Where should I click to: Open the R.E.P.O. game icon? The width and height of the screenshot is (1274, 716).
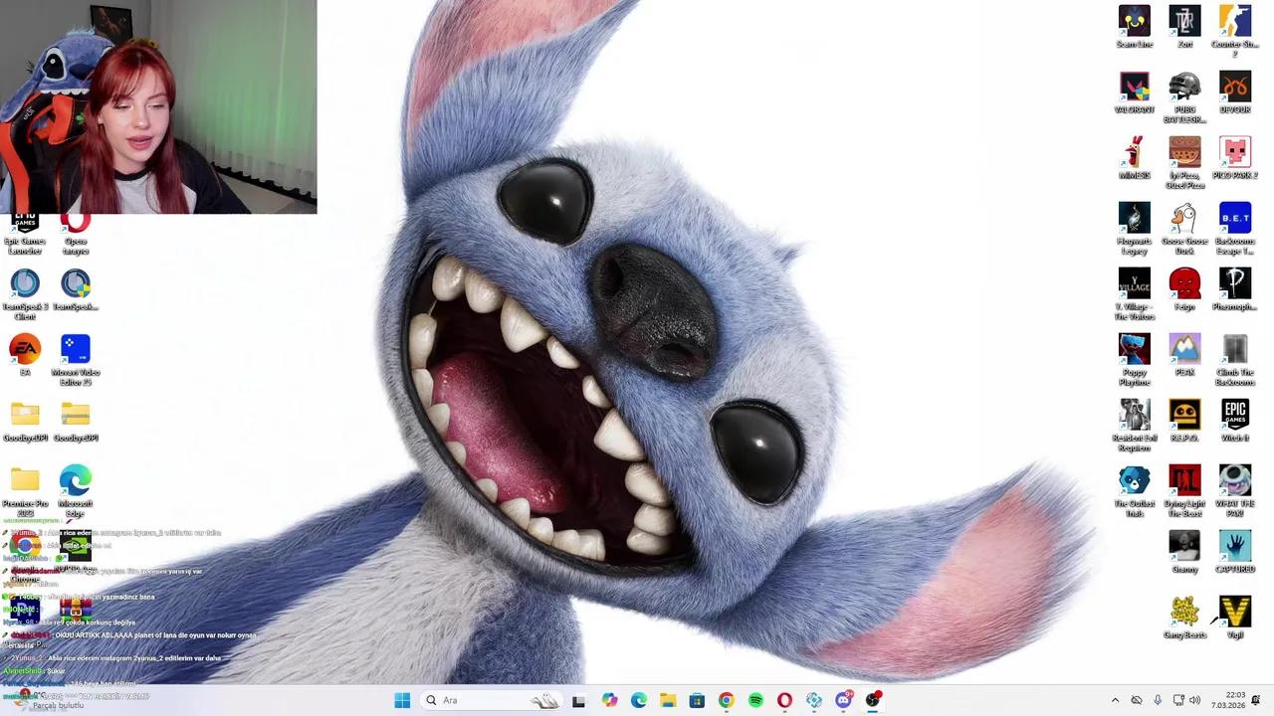click(1184, 421)
